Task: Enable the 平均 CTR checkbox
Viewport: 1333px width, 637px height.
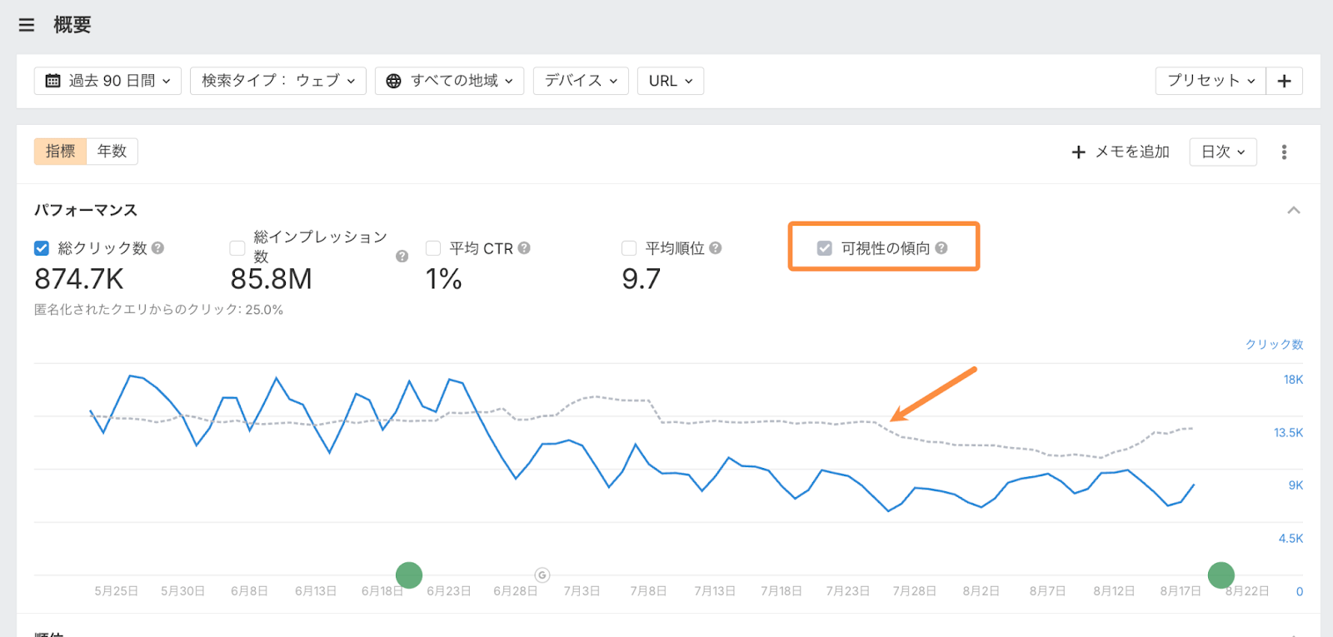Action: [433, 248]
